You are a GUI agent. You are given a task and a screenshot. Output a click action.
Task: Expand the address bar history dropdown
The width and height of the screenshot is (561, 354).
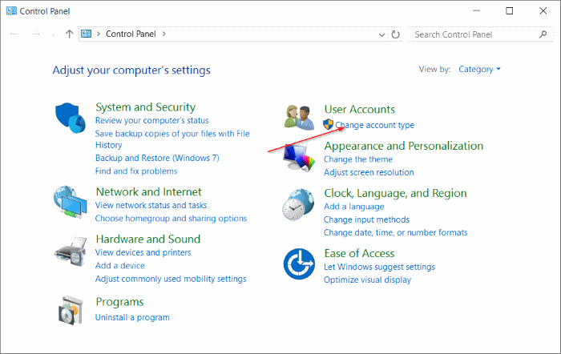381,34
